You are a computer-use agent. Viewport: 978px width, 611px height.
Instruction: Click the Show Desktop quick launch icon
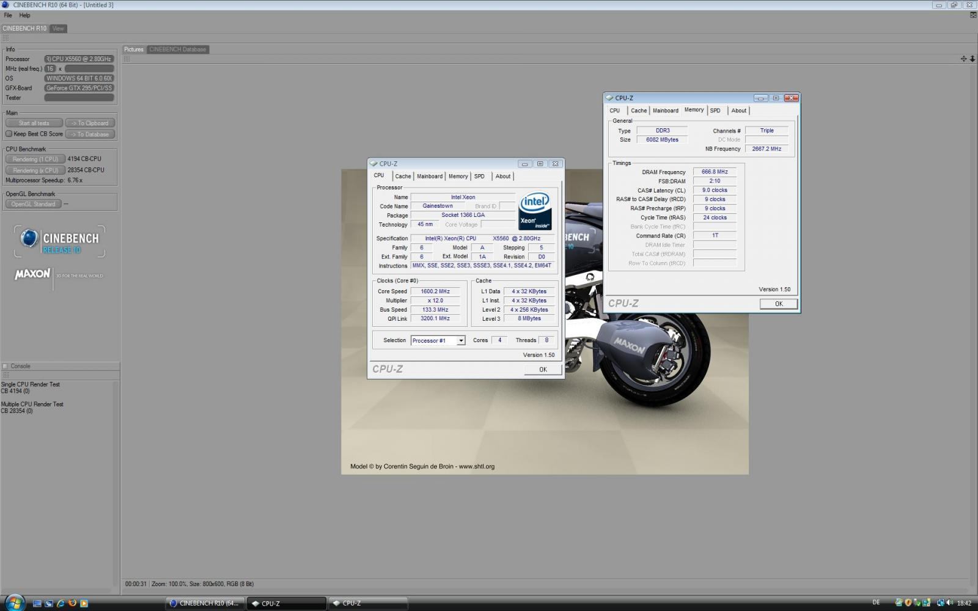pyautogui.click(x=37, y=603)
